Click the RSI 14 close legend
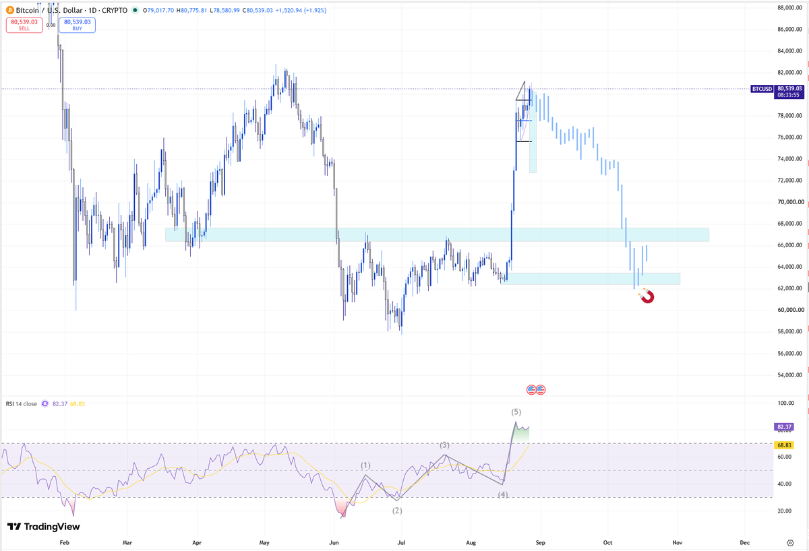809x551 pixels. [22, 404]
